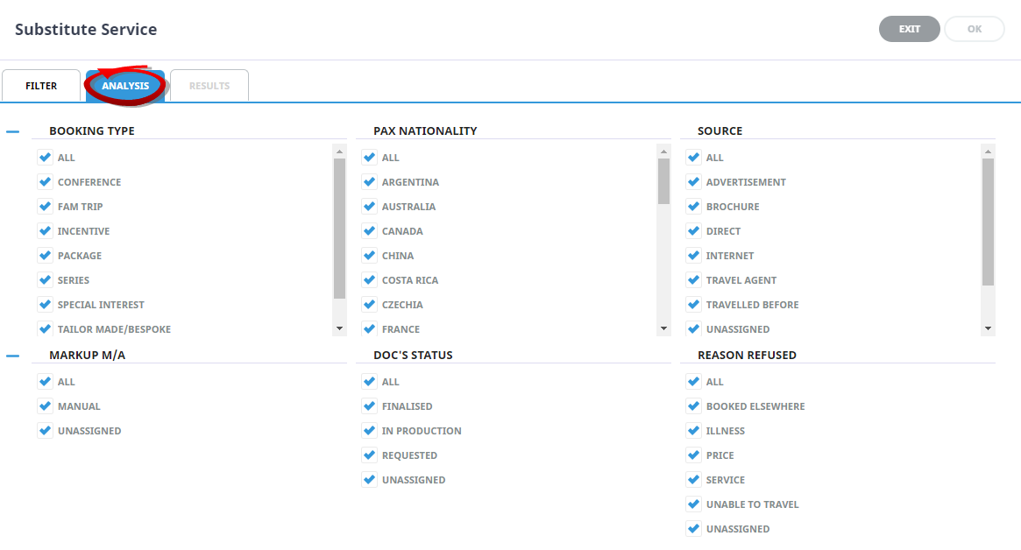Uncheck TAILOR MADE/BESPOKE
The width and height of the screenshot is (1021, 550).
(x=45, y=328)
